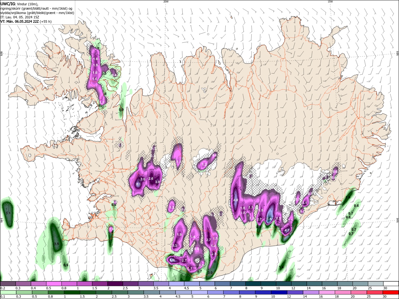
Task: Click the 'slydda/snjókoma (grátt/bleikt/grænt - mm/1klst)' line
Action: (37, 13)
